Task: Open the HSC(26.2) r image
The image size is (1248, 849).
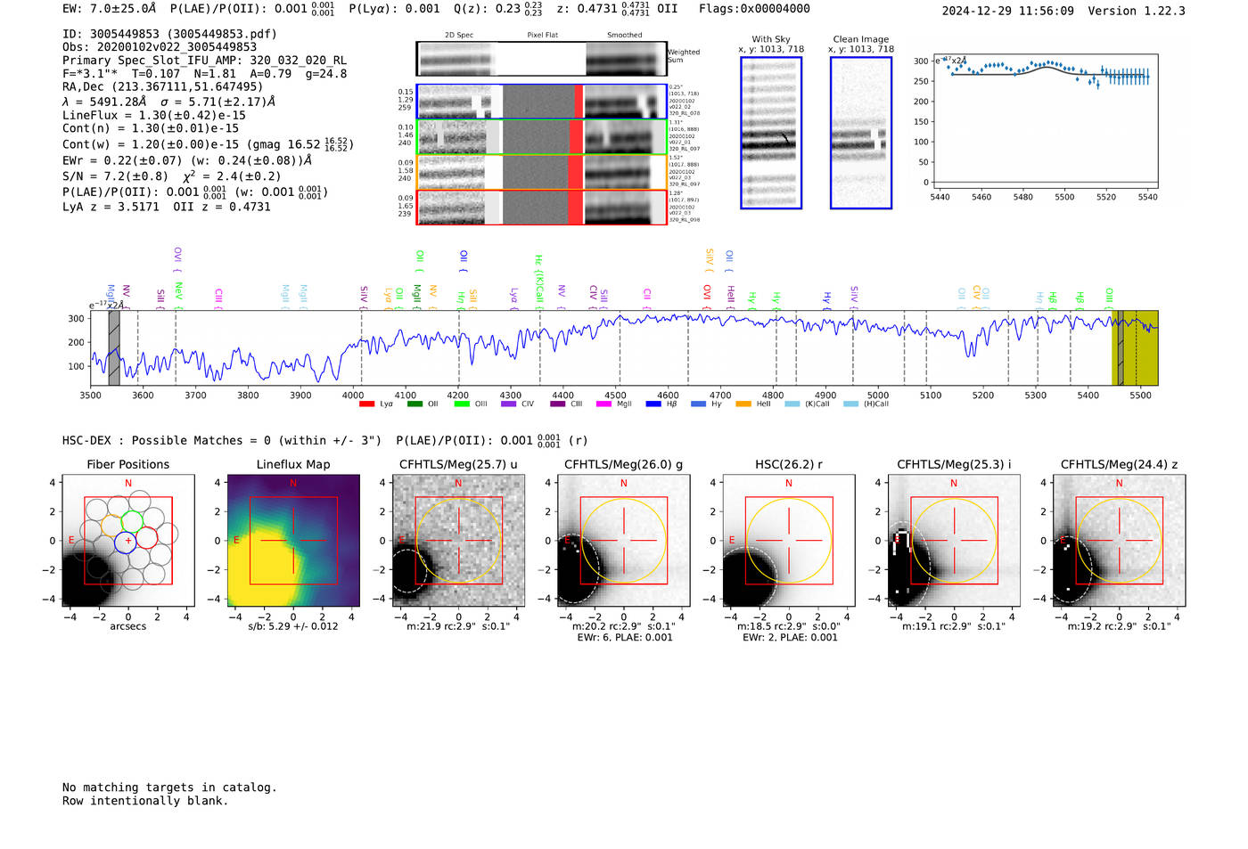Action: pos(788,541)
